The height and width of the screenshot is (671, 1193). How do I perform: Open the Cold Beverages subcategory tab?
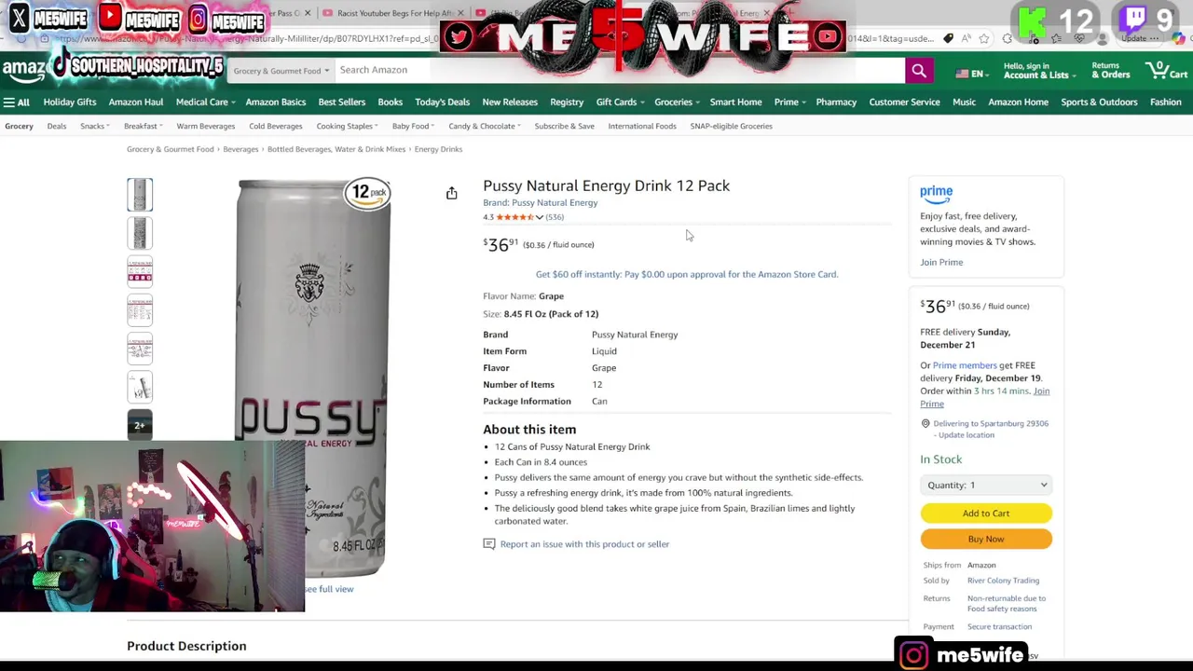coord(275,126)
